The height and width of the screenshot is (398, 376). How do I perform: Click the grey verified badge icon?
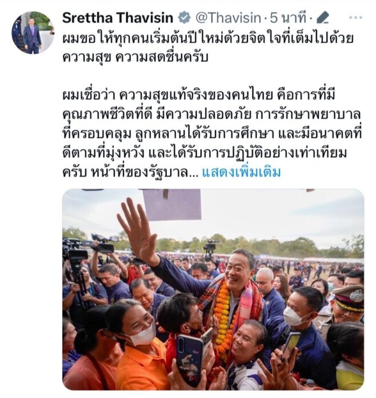pyautogui.click(x=184, y=18)
